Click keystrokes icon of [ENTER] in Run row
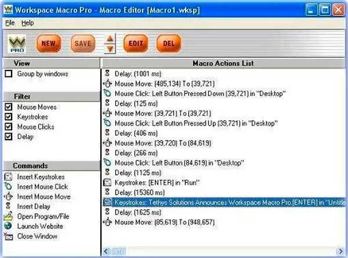348x258 pixels. (x=107, y=182)
